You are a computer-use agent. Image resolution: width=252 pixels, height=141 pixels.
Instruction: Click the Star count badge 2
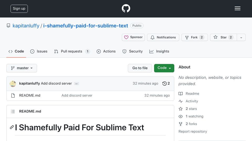pyautogui.click(x=231, y=37)
